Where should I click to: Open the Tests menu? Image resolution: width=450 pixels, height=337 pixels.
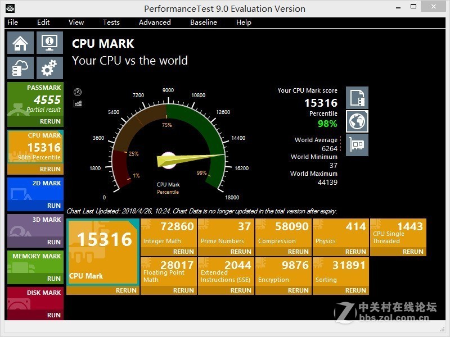[111, 22]
